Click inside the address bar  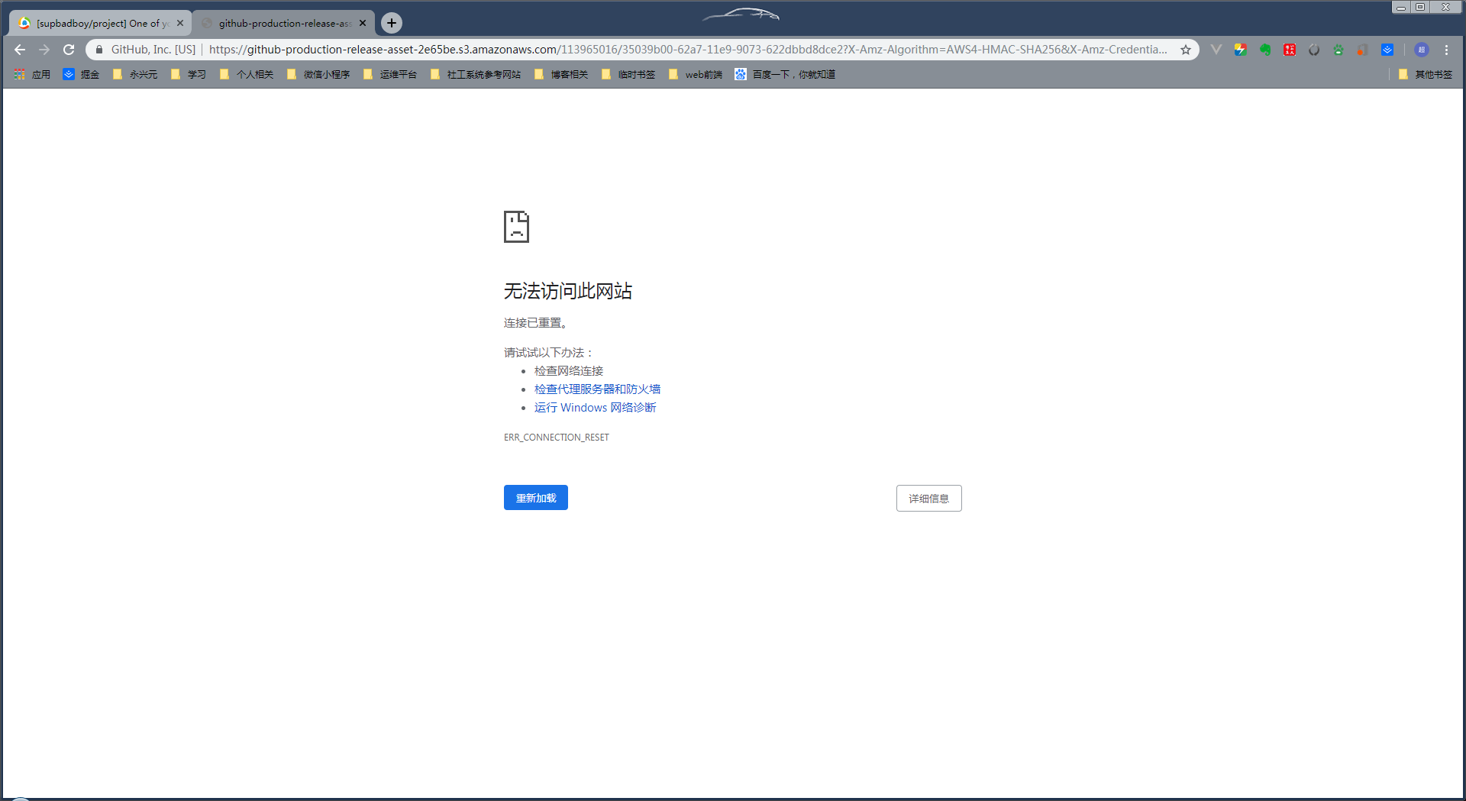[611, 50]
